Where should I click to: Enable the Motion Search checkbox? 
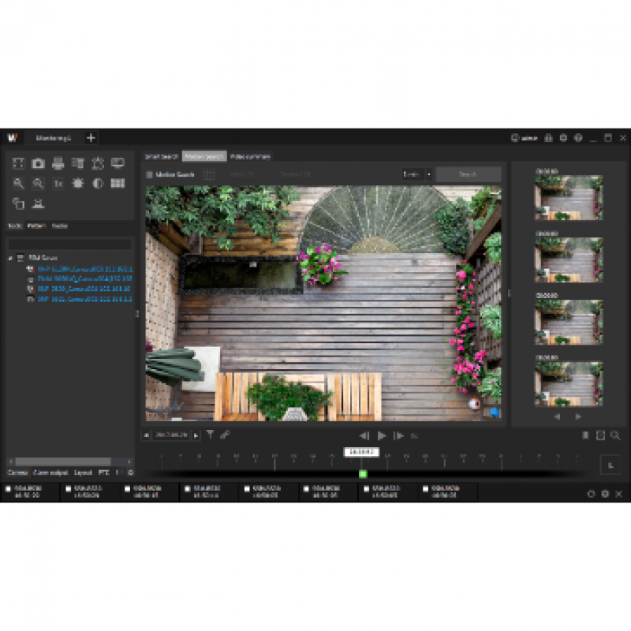(x=149, y=174)
